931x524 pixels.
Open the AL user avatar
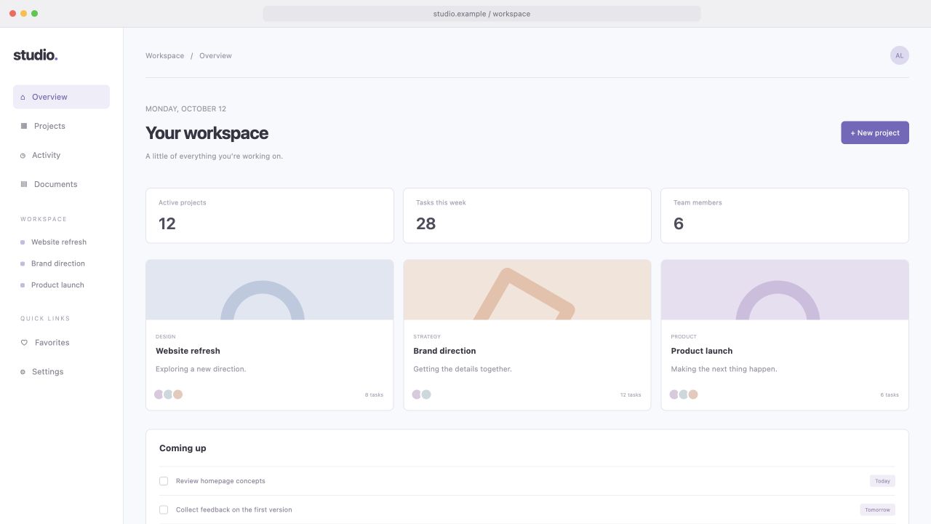(x=900, y=55)
